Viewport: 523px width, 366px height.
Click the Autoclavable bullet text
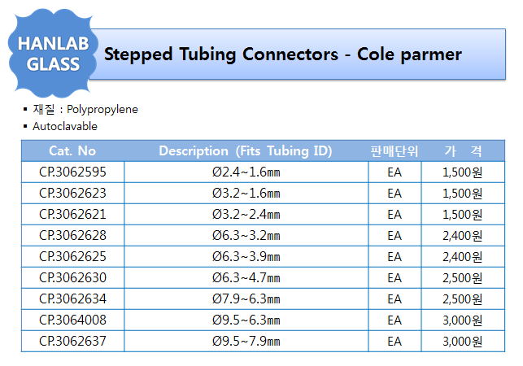65,126
